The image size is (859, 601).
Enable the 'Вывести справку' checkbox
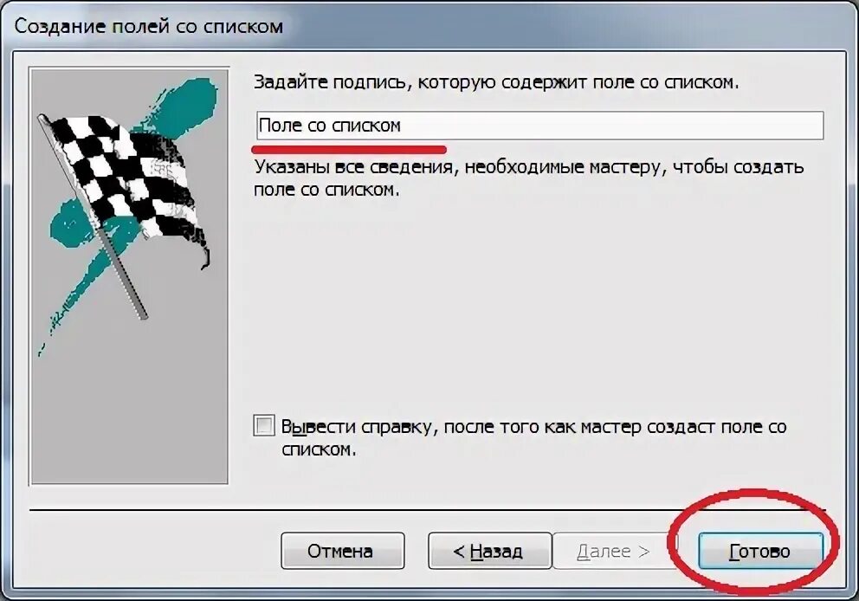(x=263, y=426)
